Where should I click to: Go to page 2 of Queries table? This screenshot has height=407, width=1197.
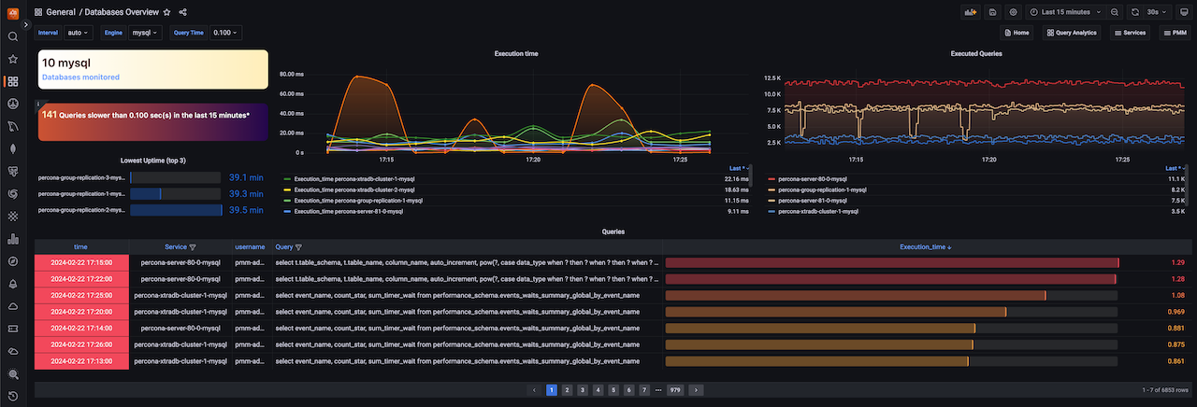pyautogui.click(x=567, y=389)
